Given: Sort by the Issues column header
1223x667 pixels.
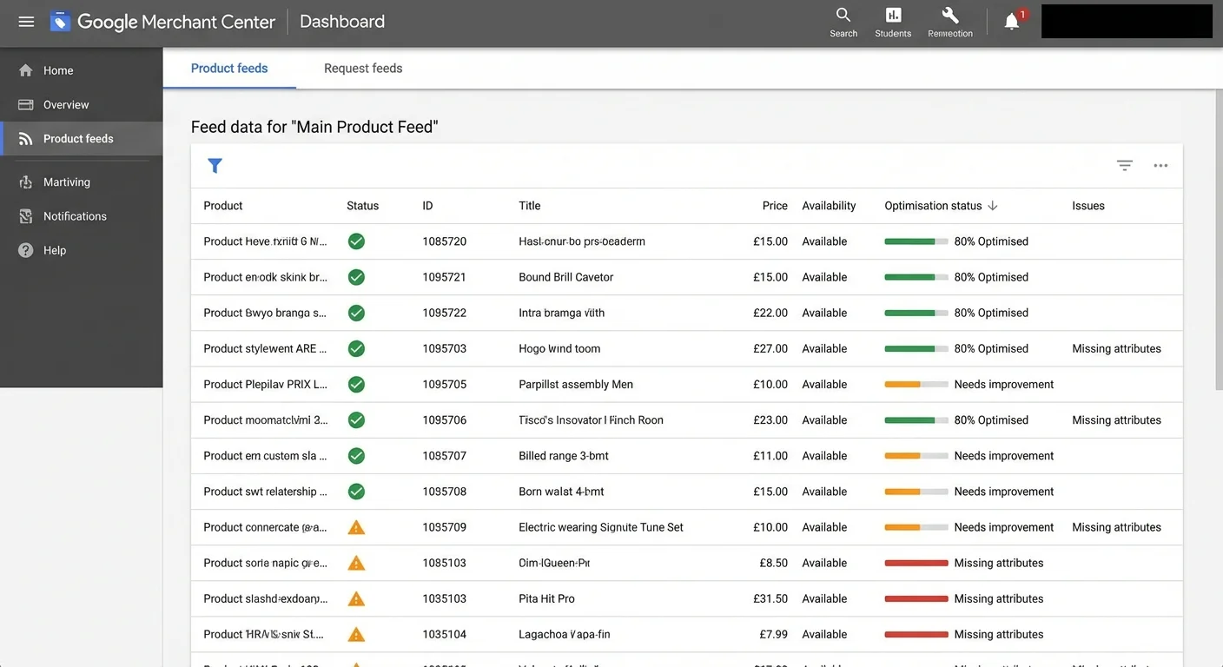Looking at the screenshot, I should 1088,206.
